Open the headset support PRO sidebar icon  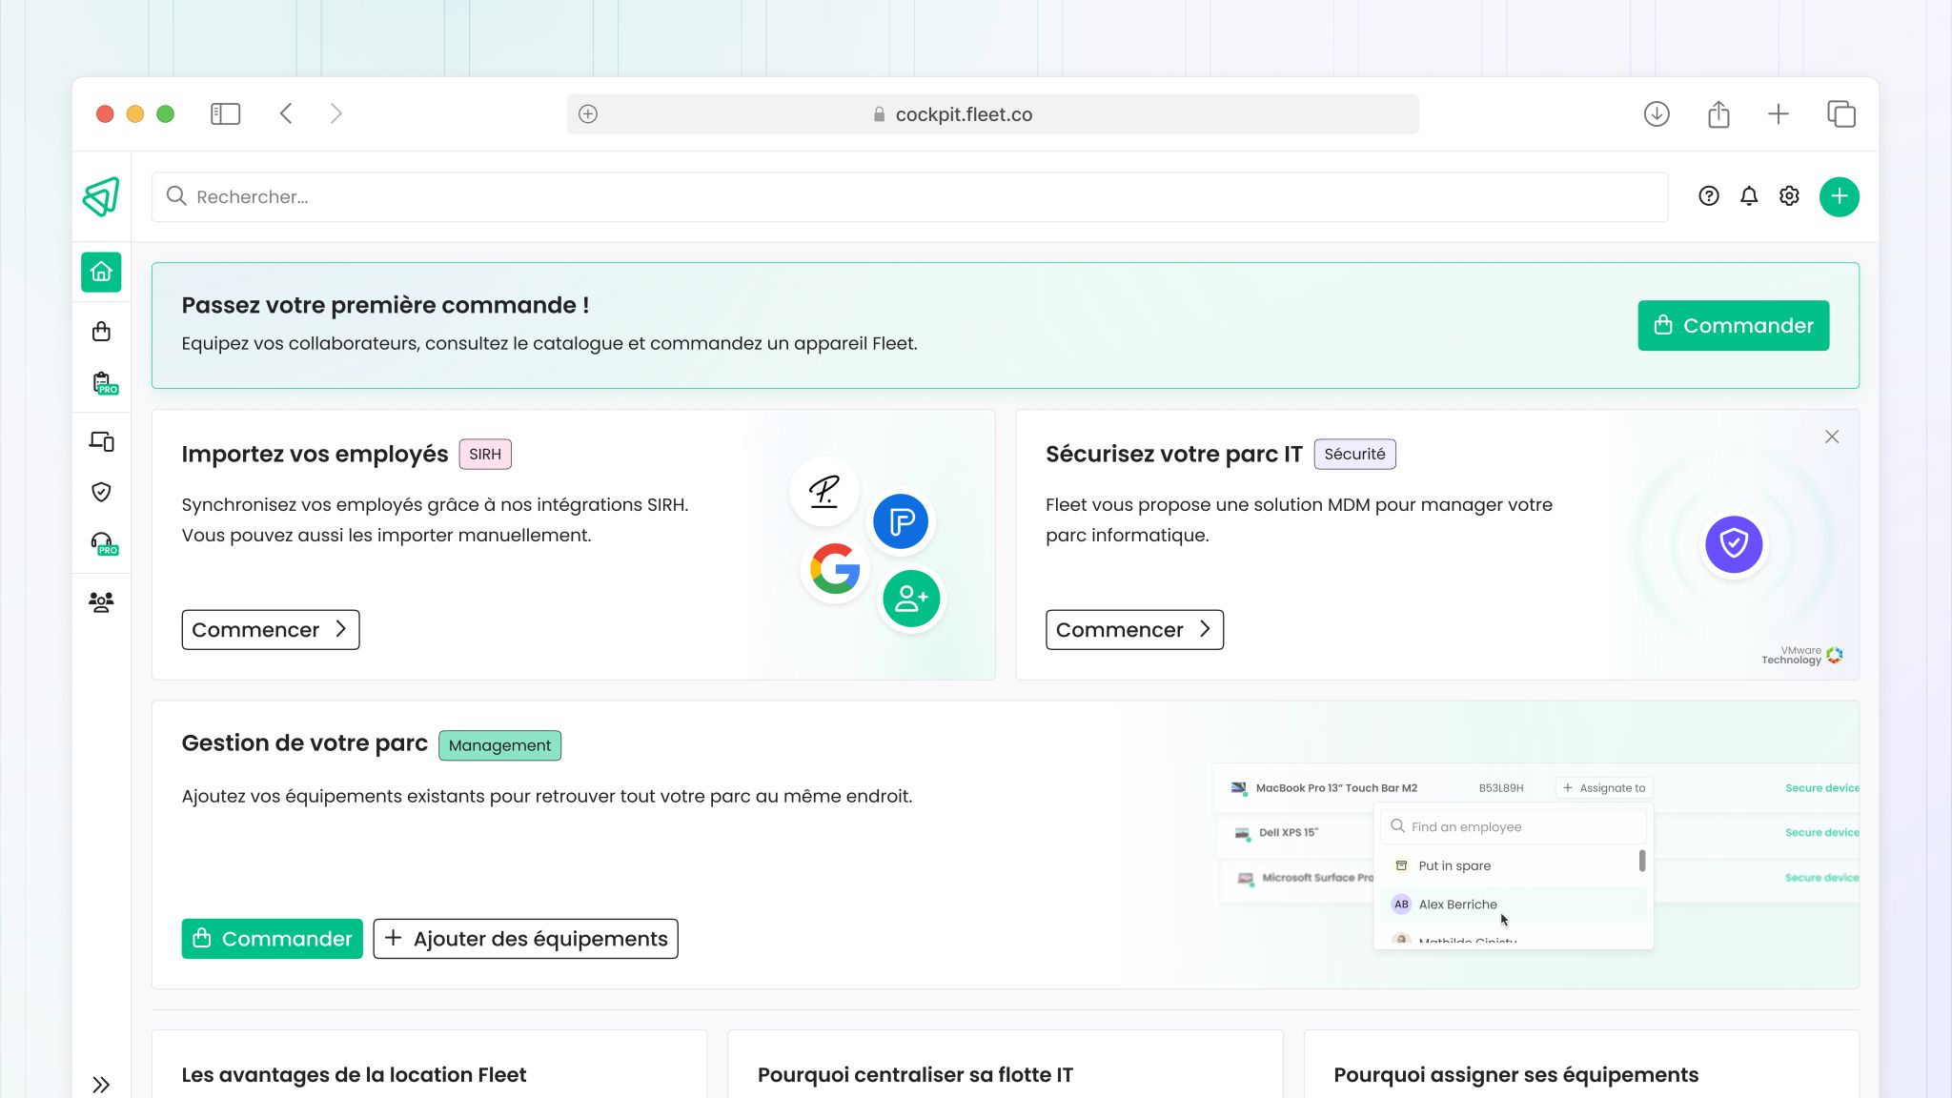tap(103, 543)
